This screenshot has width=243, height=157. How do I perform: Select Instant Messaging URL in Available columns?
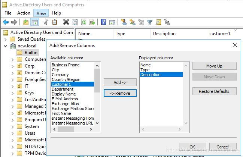[73, 123]
